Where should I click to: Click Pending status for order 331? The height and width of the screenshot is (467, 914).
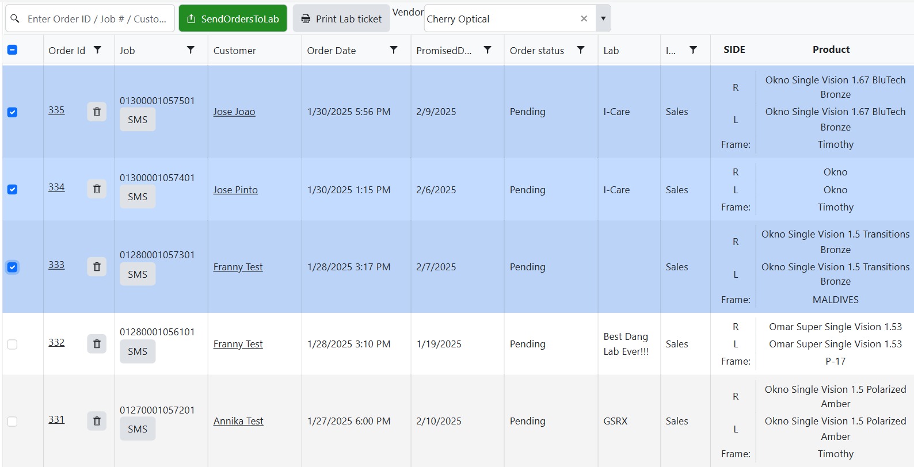pos(528,421)
